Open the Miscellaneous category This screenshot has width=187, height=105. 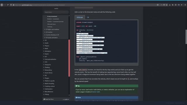[49, 92]
